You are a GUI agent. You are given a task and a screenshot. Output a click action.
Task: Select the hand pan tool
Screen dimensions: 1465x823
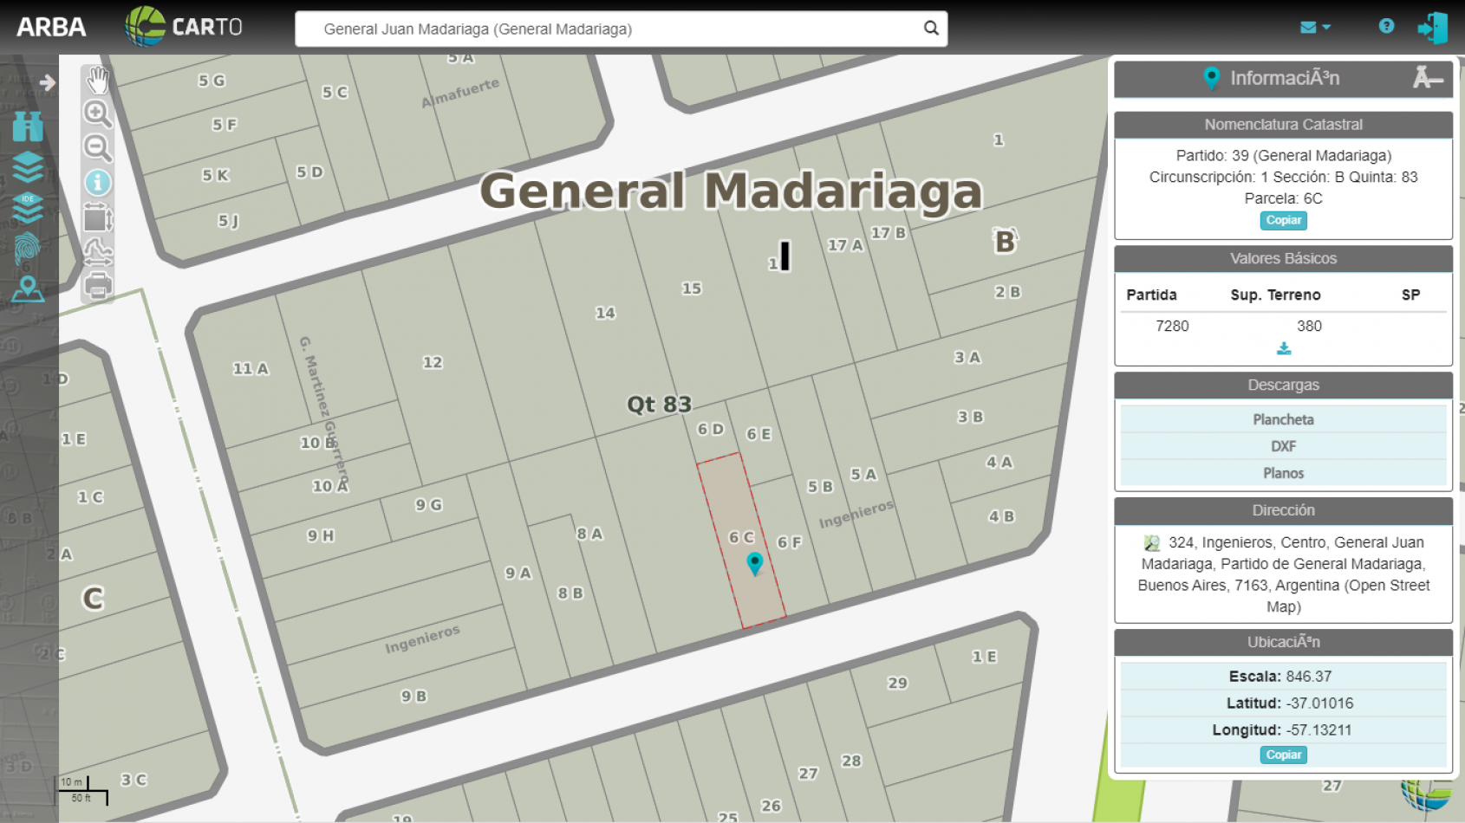pyautogui.click(x=98, y=81)
